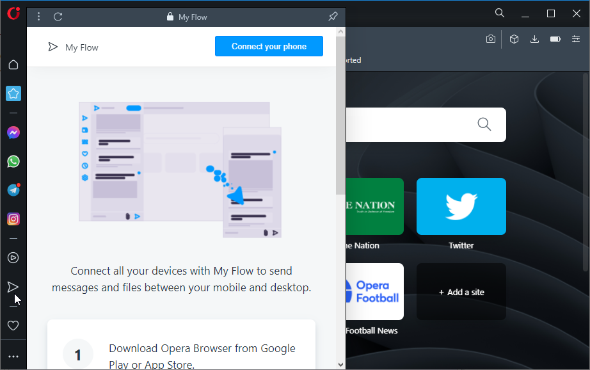Click the Start Page right scrollbar
This screenshot has width=590, height=370.
(586, 172)
